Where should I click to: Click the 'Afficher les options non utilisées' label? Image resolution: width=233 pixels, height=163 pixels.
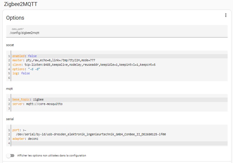52,156
